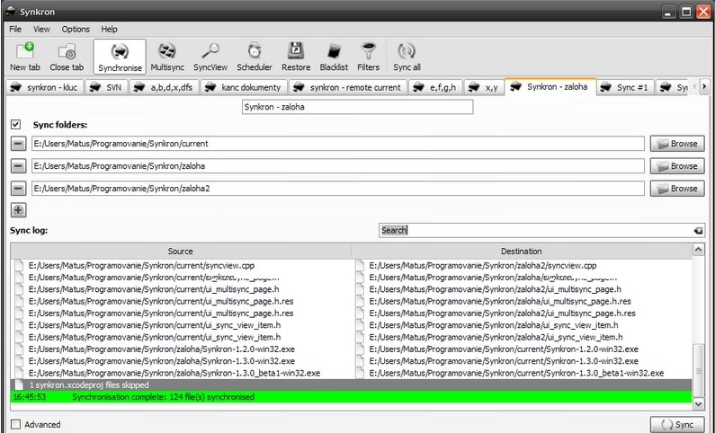Image resolution: width=715 pixels, height=433 pixels.
Task: Browse for the Synkron/current folder
Action: 677,144
